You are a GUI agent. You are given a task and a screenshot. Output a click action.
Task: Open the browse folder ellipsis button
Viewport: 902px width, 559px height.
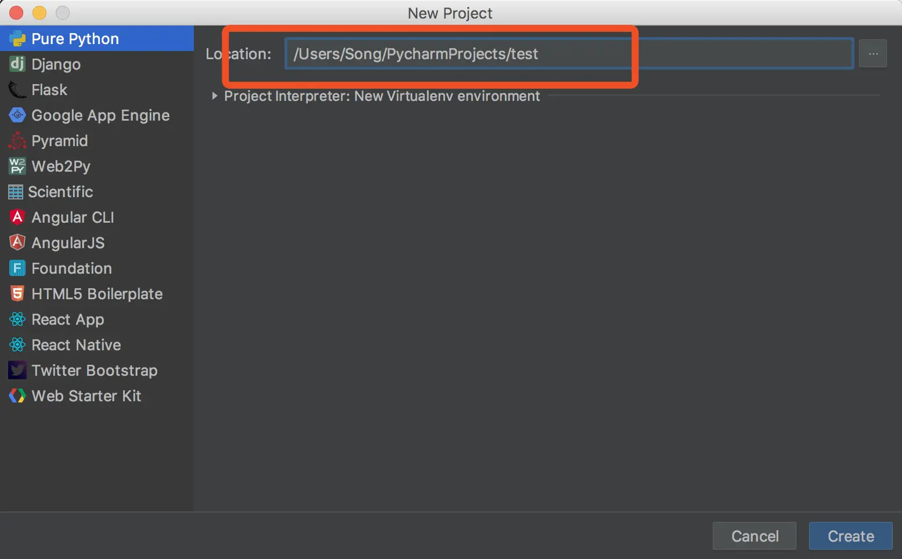point(873,53)
